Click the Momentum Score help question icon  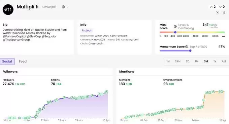[x=187, y=46]
